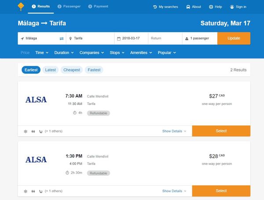Viewport: 264px width, 200px height.
Task: Switch sorting to Fastest
Action: tap(94, 70)
